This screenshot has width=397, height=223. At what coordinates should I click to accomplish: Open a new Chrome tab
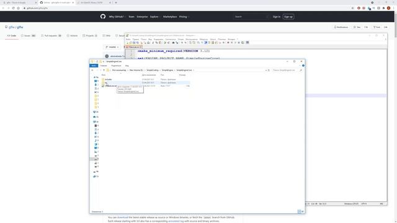pos(116,2)
